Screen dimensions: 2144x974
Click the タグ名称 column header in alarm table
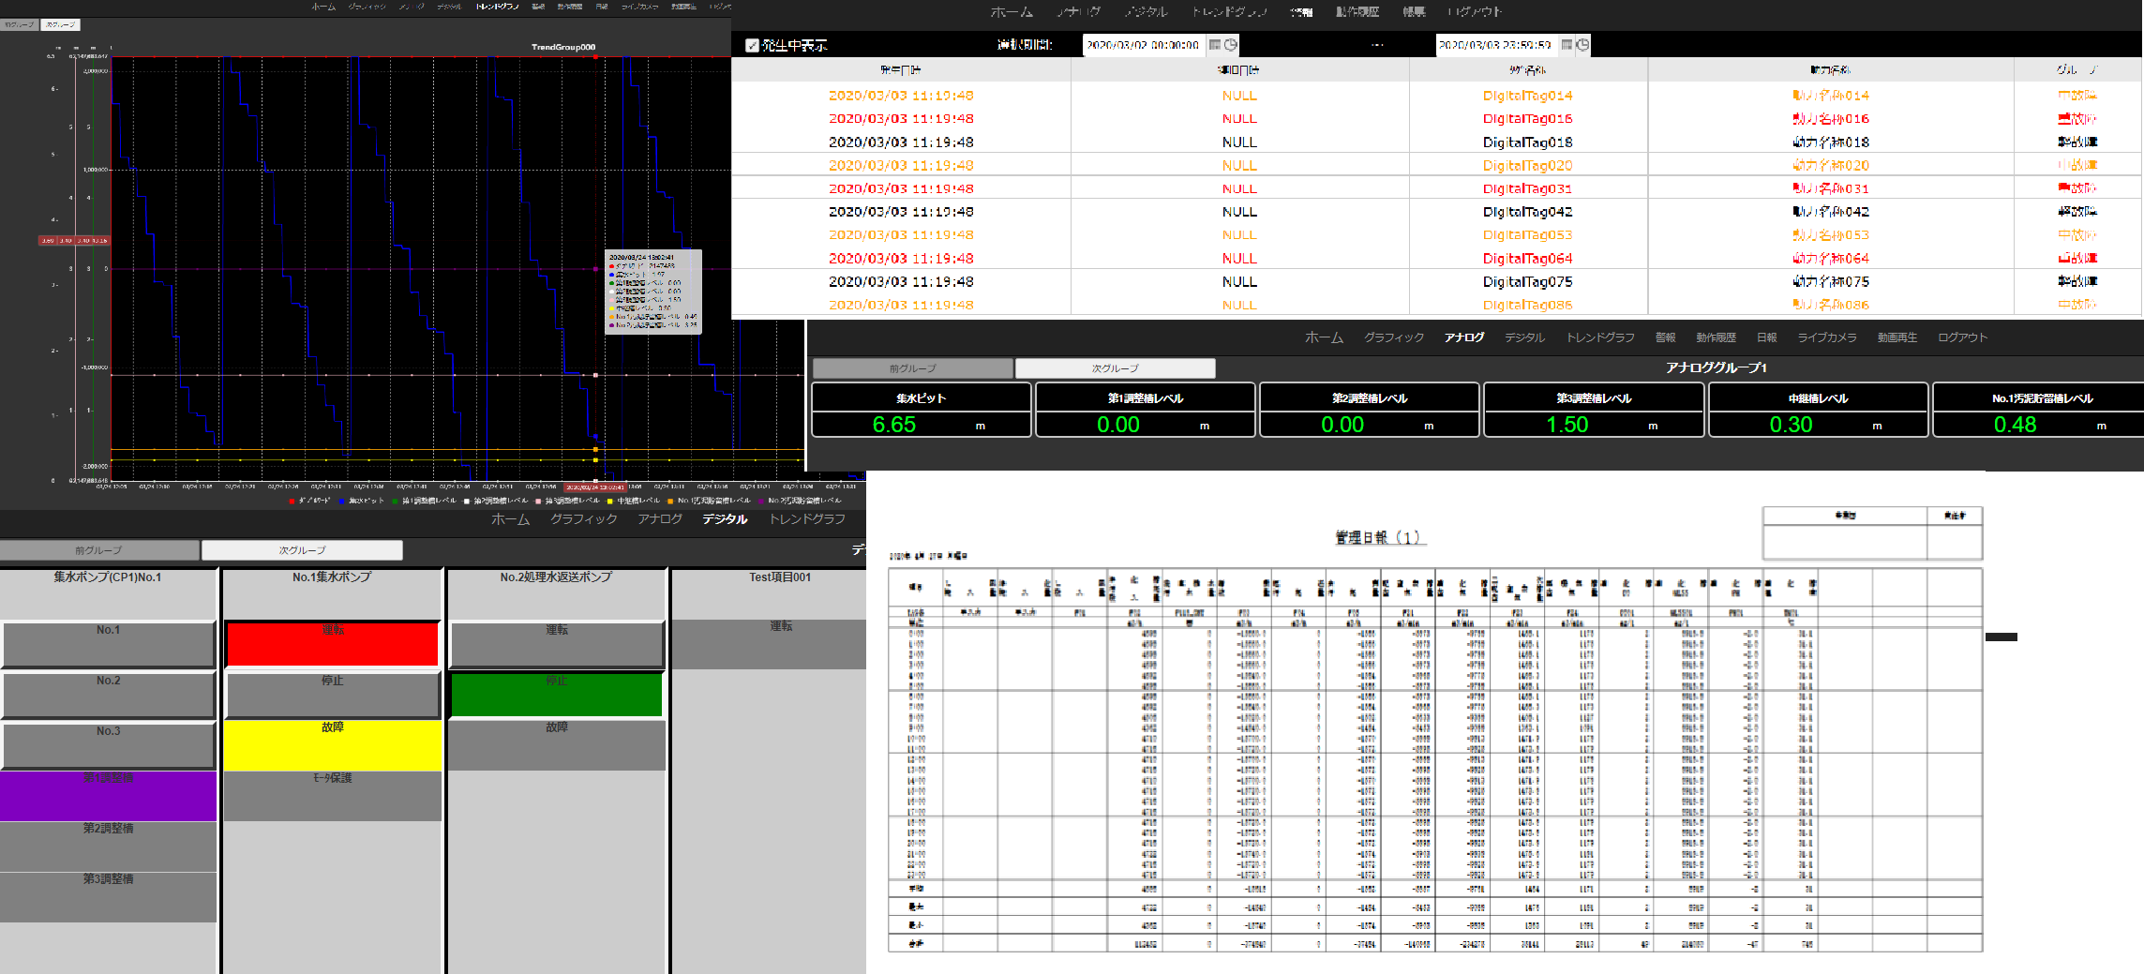pyautogui.click(x=1528, y=70)
